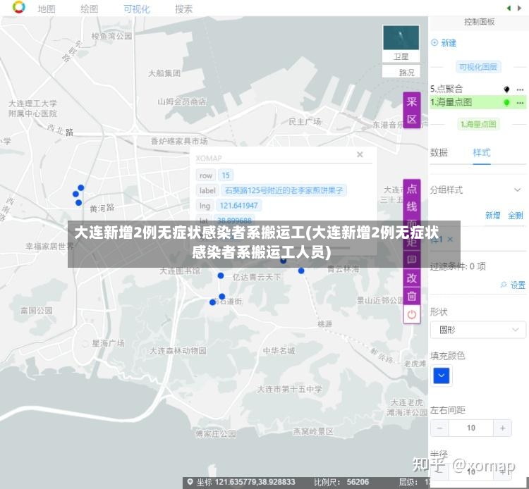Switch to 卫星 satellite map thumbnail
This screenshot has height=489, width=529.
point(401,43)
